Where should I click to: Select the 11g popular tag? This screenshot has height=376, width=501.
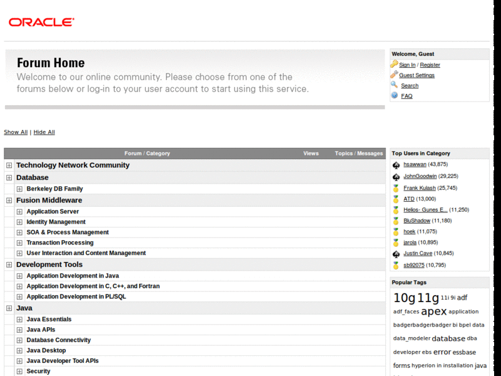pyautogui.click(x=428, y=298)
